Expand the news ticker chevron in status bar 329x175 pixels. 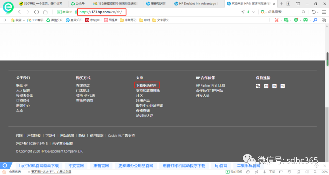click(x=29, y=172)
